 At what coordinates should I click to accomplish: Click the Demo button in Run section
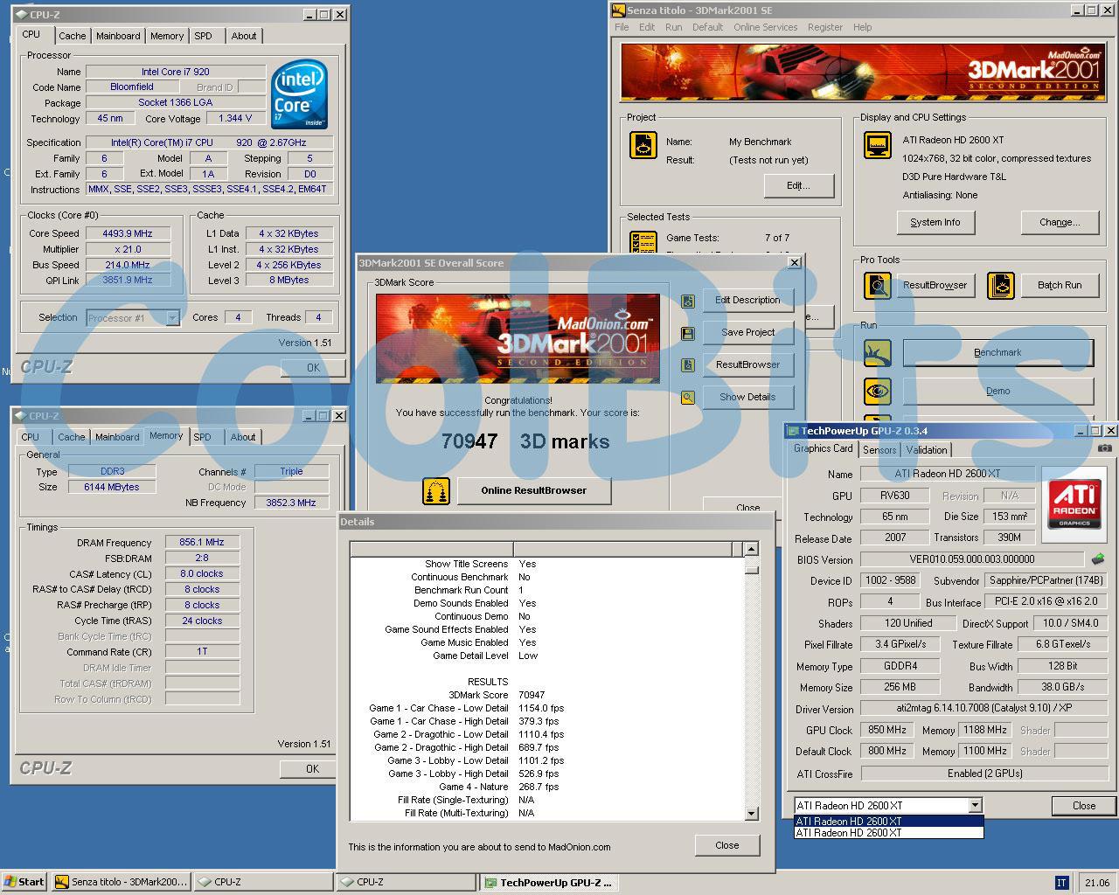[x=997, y=391]
